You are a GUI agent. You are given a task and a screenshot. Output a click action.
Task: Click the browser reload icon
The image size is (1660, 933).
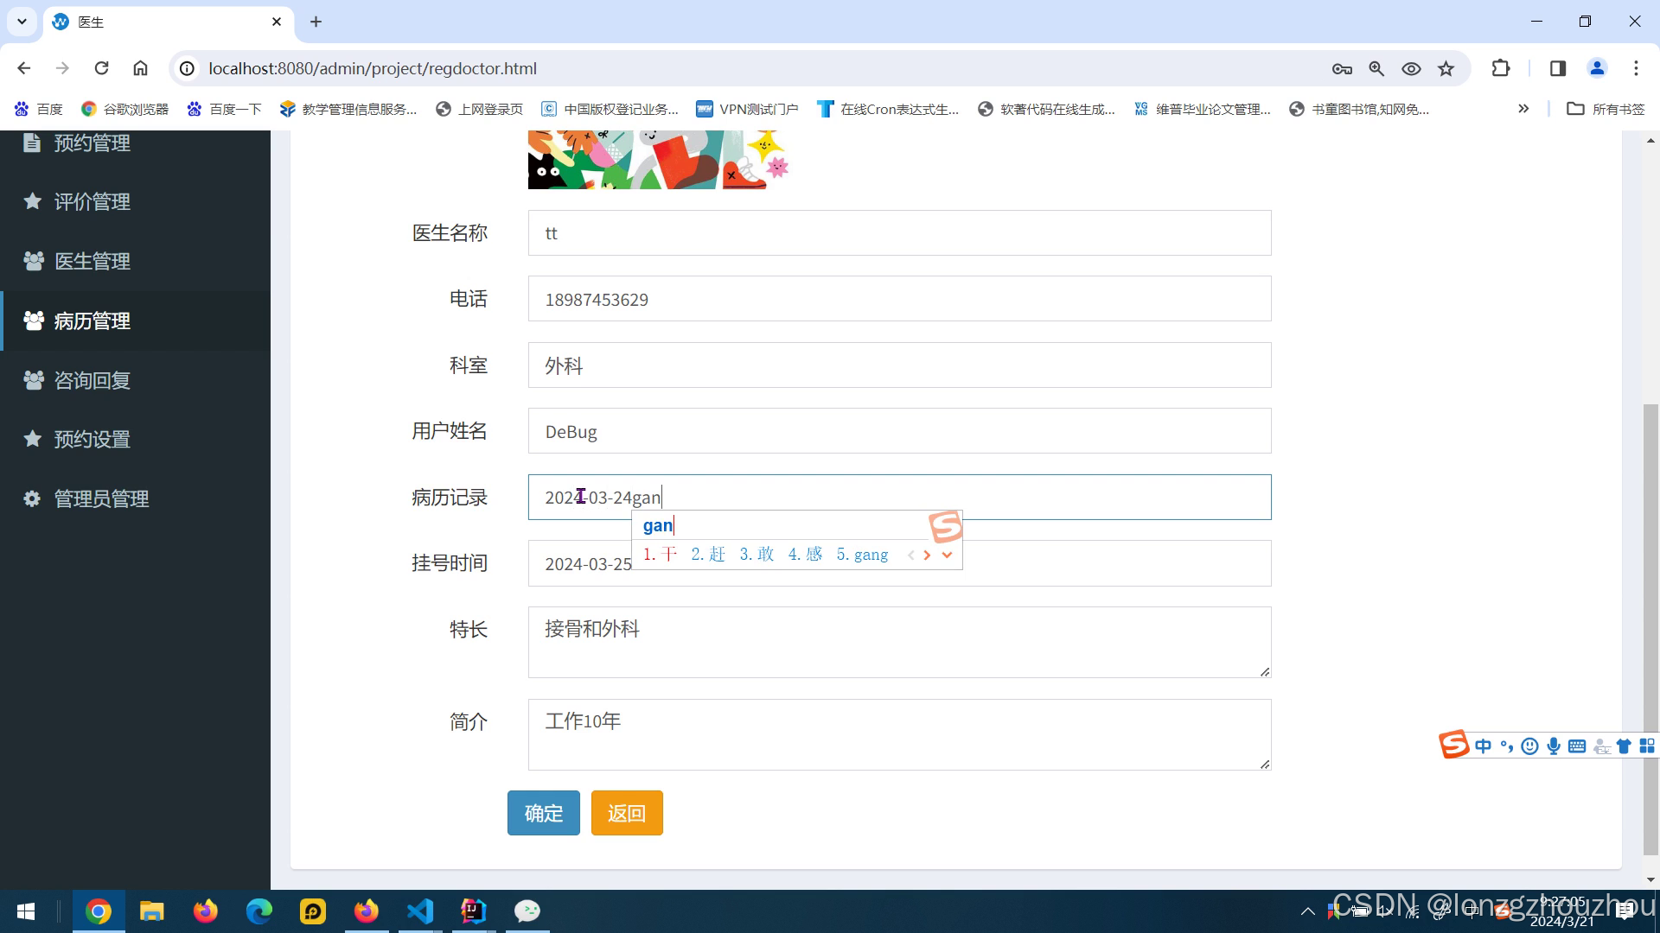(x=101, y=68)
